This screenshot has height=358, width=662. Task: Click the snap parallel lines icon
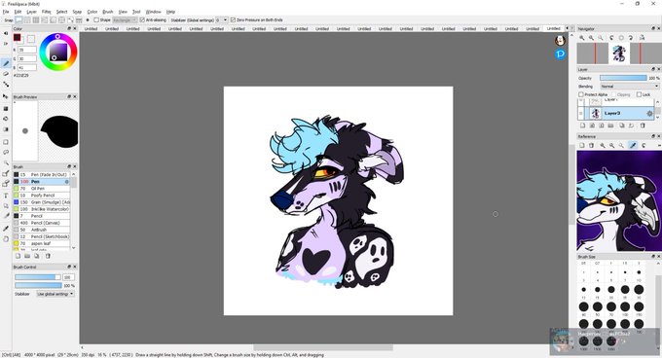[x=27, y=19]
